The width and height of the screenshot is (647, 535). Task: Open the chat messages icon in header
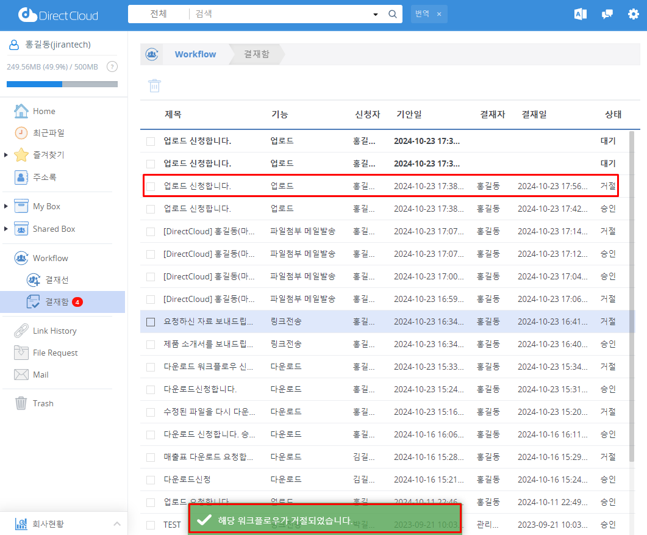pos(607,14)
